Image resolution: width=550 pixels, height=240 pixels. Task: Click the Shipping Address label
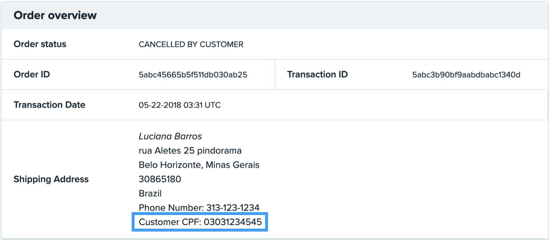(51, 179)
